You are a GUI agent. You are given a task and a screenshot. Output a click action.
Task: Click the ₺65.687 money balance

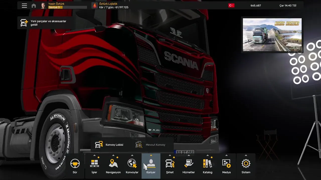coord(256,5)
